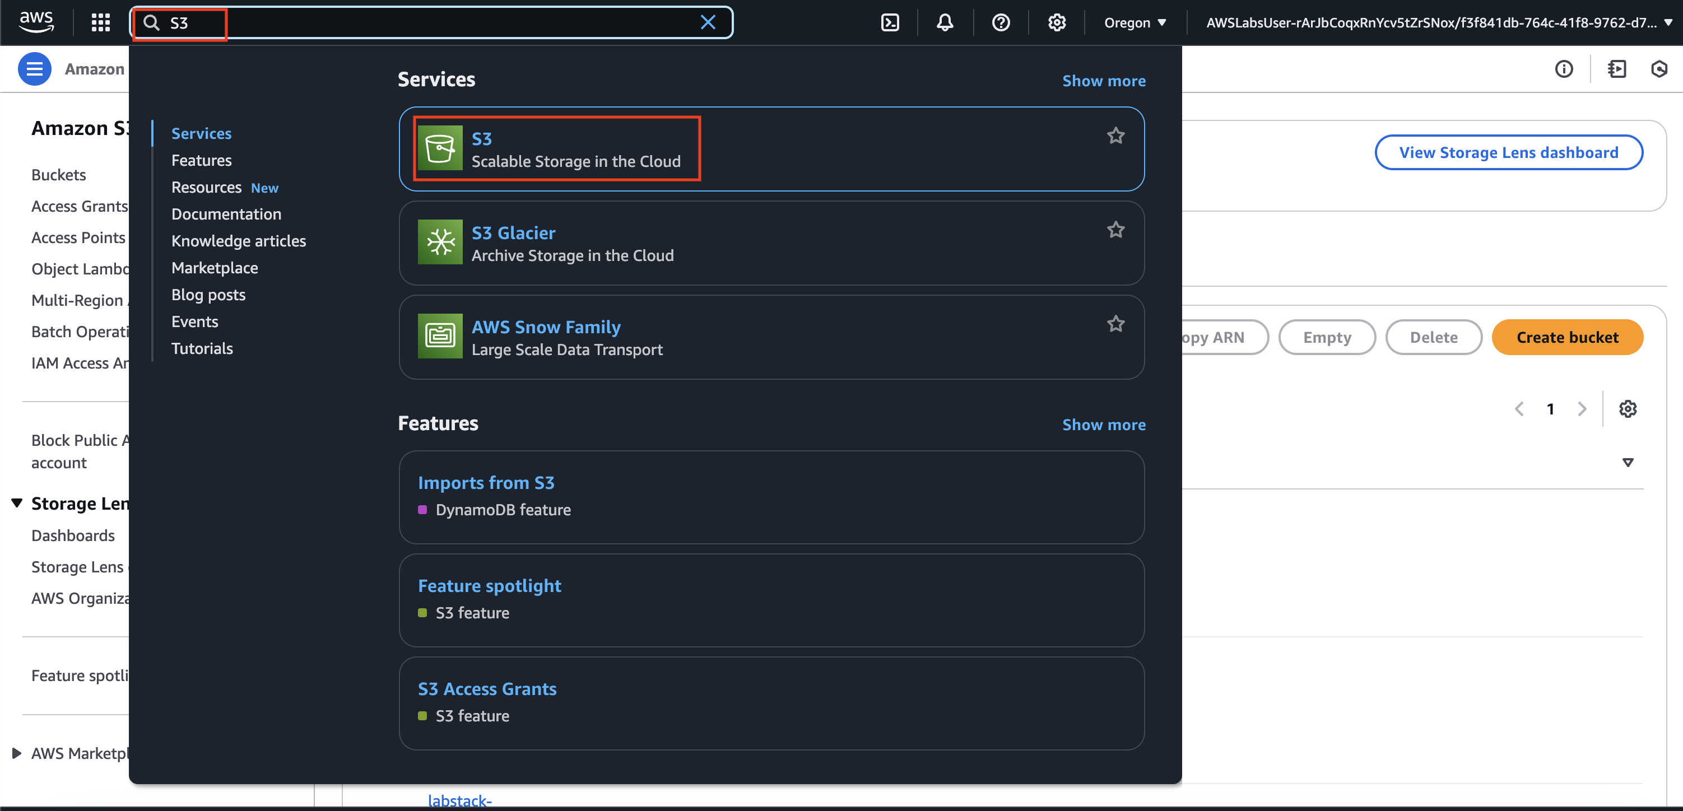Viewport: 1683px width, 811px height.
Task: Open the services grid menu icon
Action: pos(100,23)
